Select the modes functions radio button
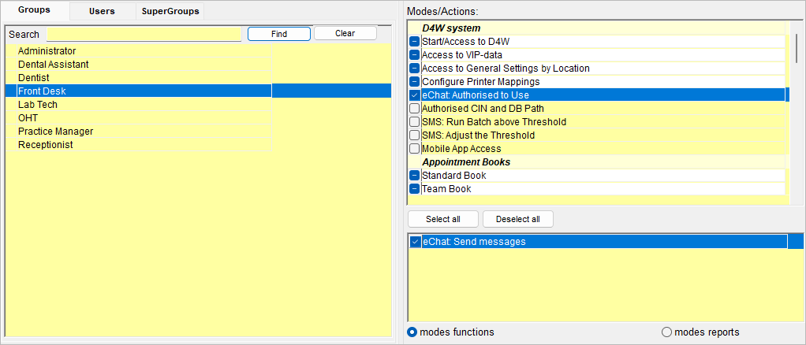 pos(412,332)
